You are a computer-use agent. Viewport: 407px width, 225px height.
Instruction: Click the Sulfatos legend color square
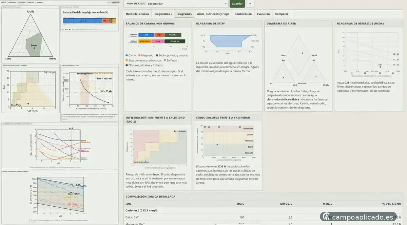coord(164,60)
